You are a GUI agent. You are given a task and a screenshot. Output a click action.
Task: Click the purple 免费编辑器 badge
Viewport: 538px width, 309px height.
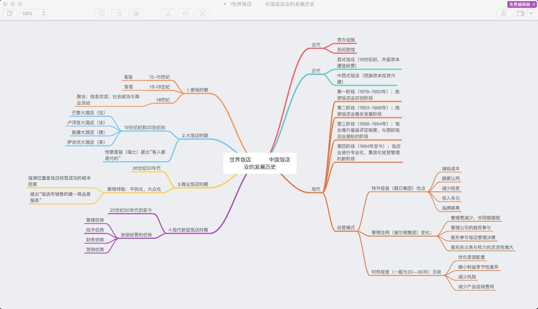pos(522,4)
